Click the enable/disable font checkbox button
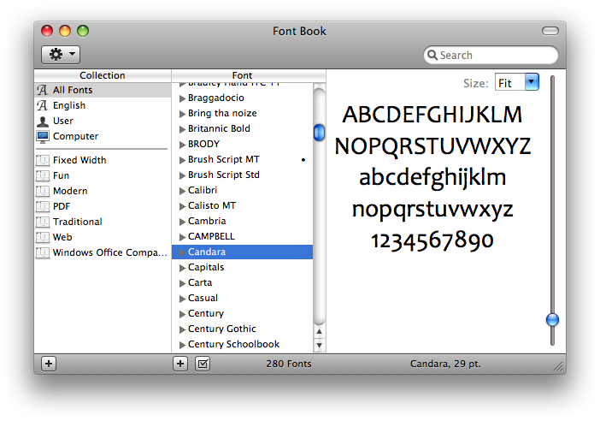600x421 pixels. (203, 364)
